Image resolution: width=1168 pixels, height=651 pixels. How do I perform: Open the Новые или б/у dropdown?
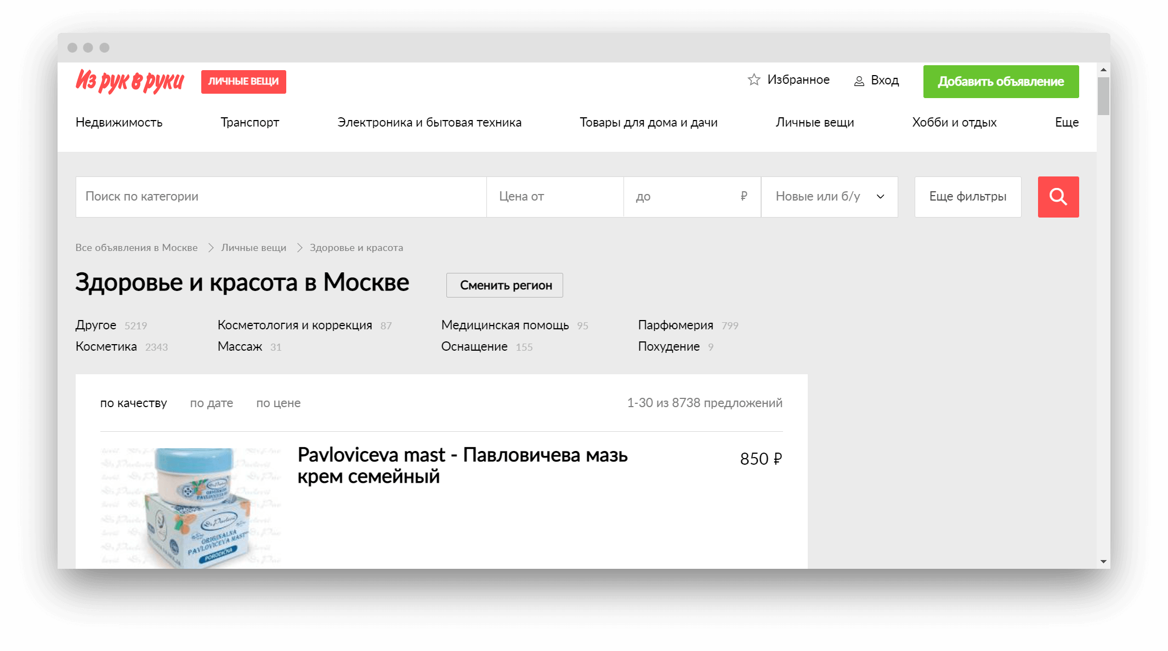[829, 197]
